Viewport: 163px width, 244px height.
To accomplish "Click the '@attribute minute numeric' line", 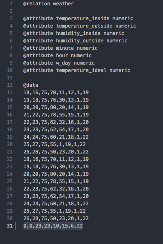I will point(60,48).
